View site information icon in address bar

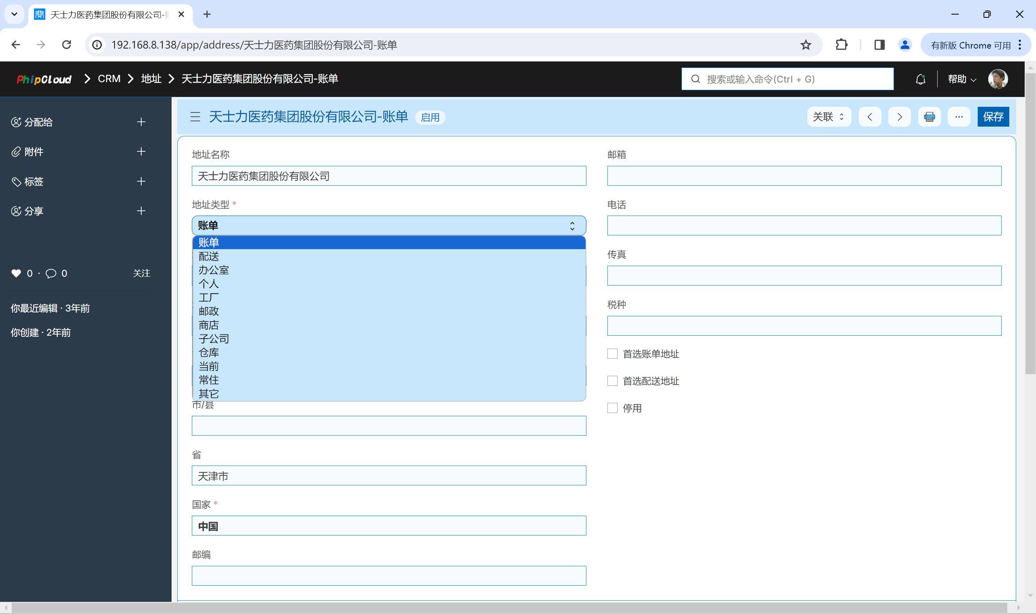tap(97, 44)
